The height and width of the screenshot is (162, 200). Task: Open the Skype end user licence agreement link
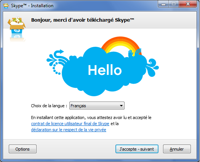coord(70,124)
